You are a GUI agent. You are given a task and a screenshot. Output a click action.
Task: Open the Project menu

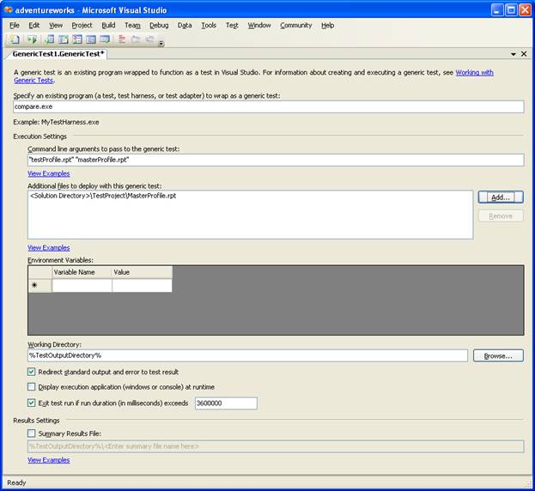point(82,25)
